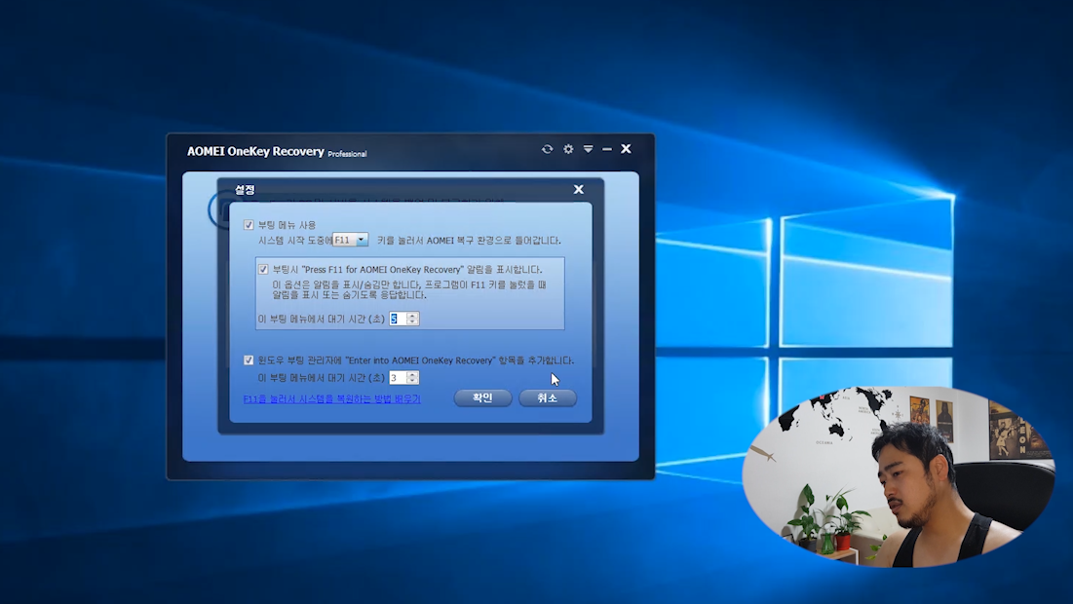Confirm settings with the 확인 button
The image size is (1073, 604).
pyautogui.click(x=482, y=397)
